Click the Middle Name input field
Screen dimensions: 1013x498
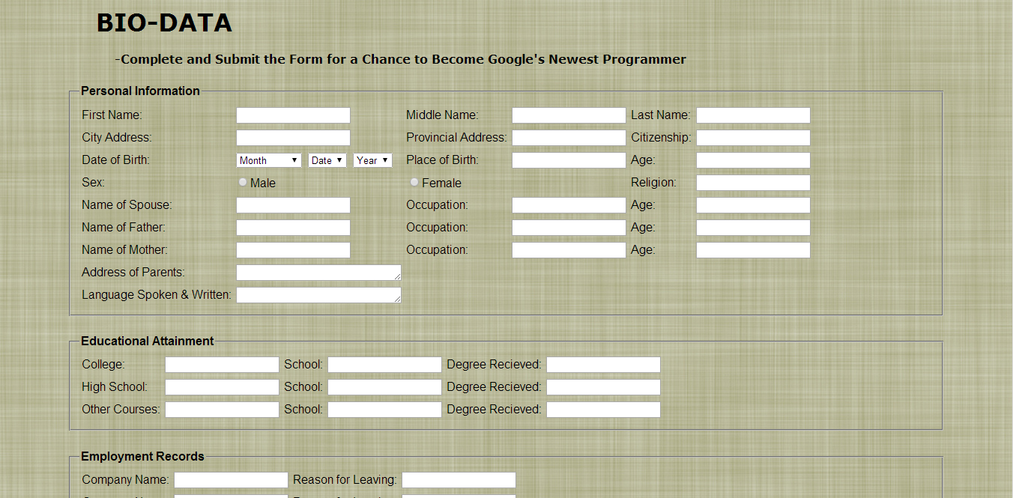click(569, 115)
